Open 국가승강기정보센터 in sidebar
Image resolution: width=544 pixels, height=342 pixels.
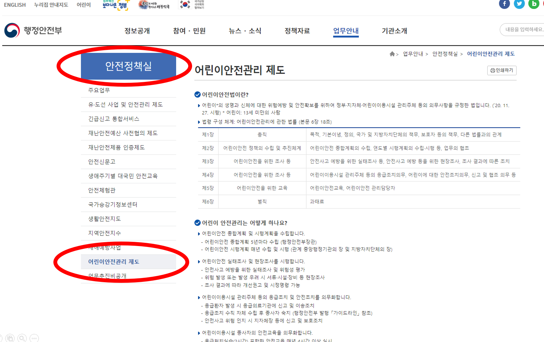128,204
